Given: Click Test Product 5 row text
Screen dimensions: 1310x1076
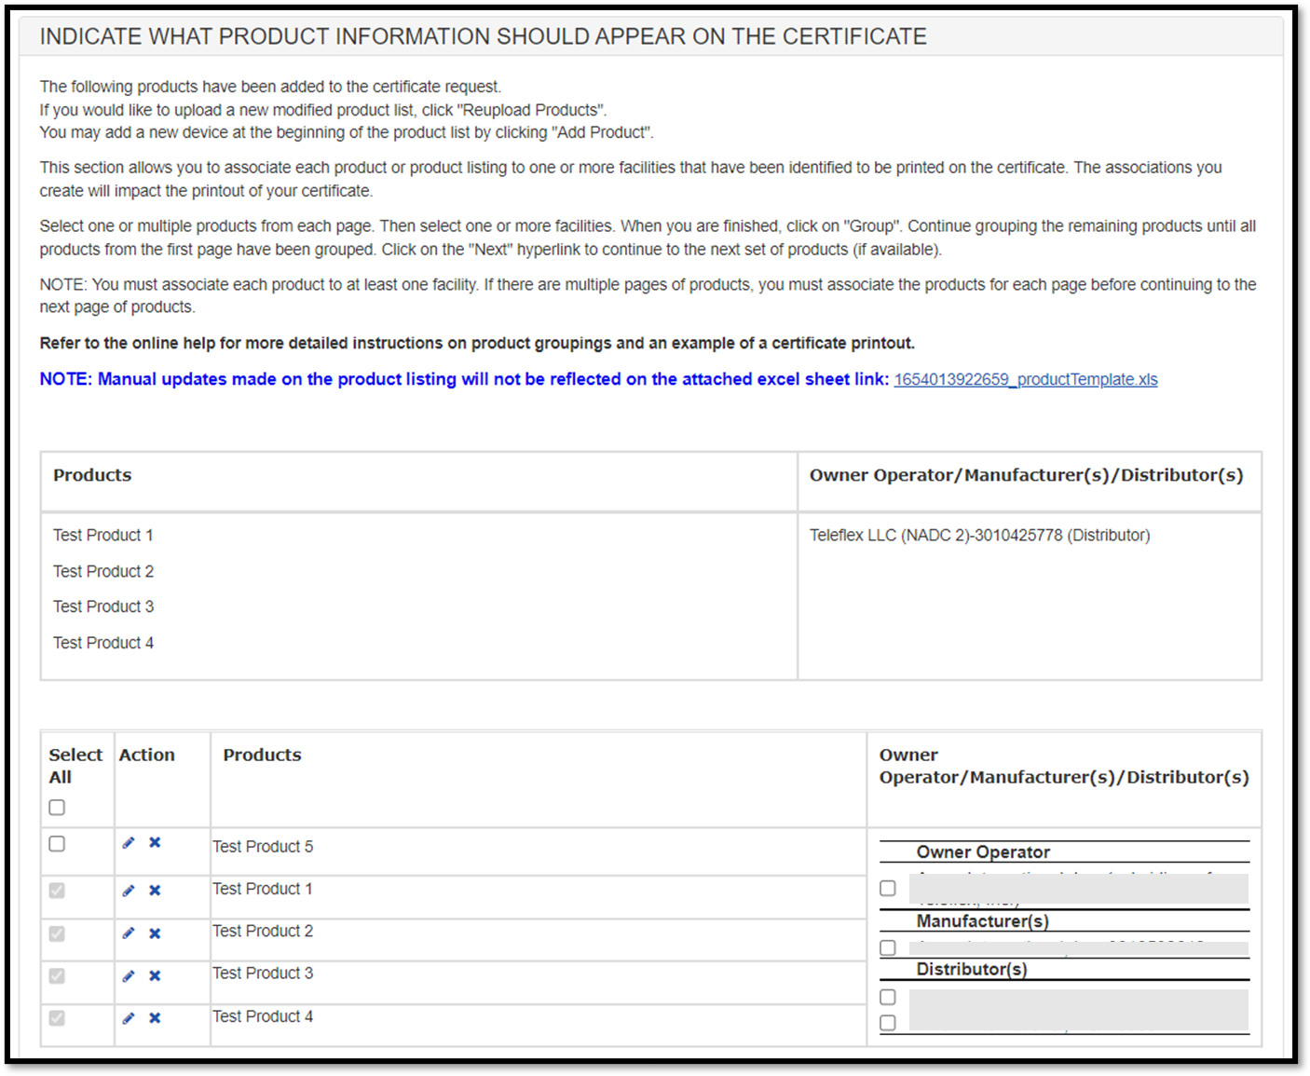Looking at the screenshot, I should pyautogui.click(x=263, y=847).
